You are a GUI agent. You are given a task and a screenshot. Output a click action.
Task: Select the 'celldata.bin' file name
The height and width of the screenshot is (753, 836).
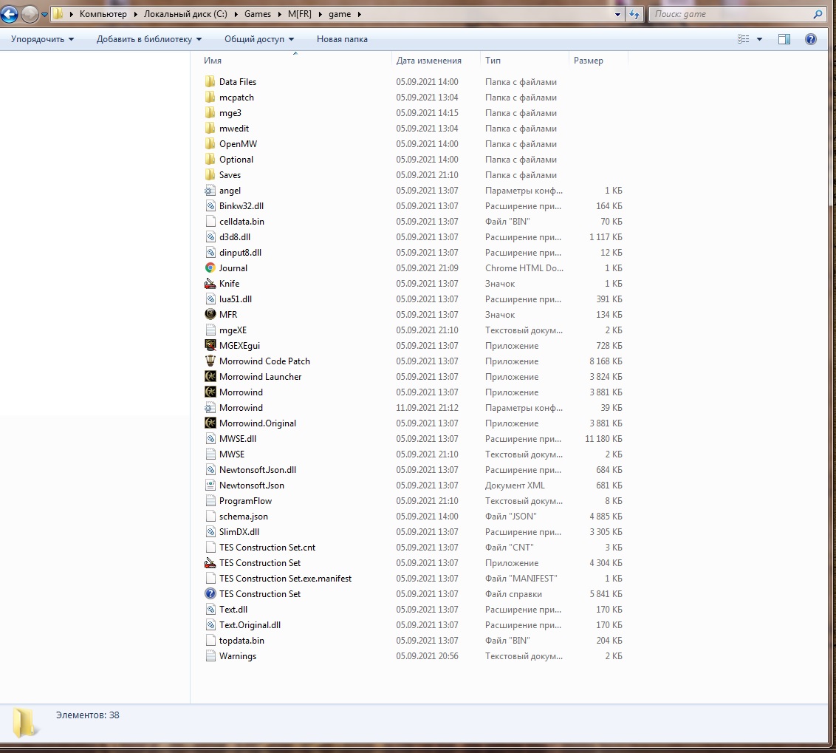pos(241,222)
